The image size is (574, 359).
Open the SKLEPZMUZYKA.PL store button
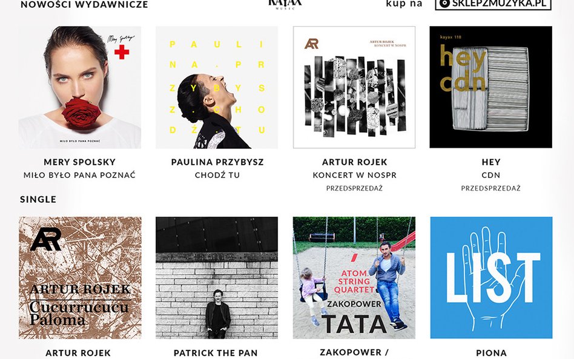(x=493, y=4)
